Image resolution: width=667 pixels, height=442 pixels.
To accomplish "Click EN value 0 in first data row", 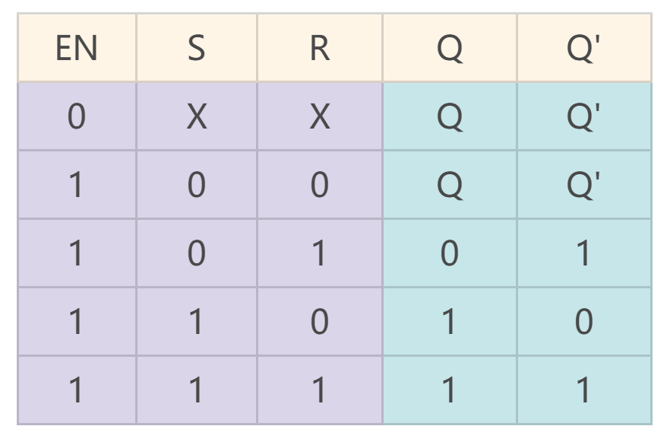I will coord(77,116).
